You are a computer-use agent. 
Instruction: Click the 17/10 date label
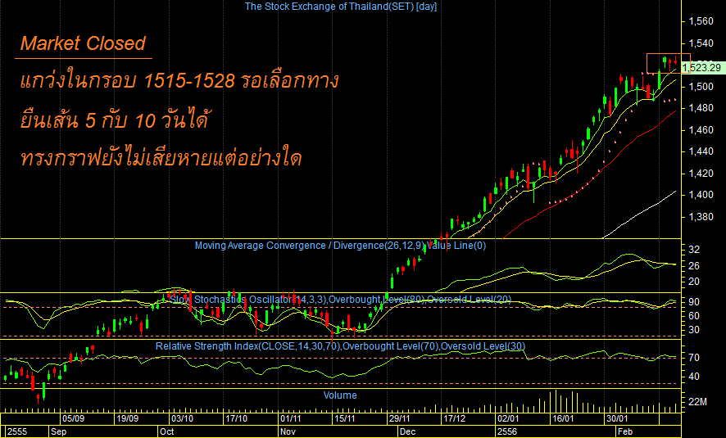pyautogui.click(x=236, y=418)
